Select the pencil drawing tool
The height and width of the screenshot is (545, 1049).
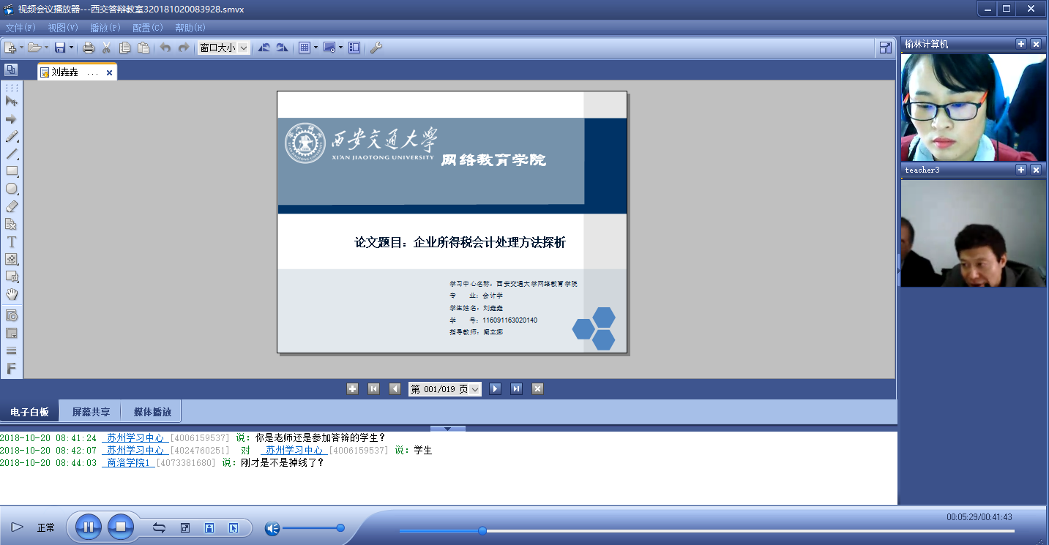pos(12,136)
